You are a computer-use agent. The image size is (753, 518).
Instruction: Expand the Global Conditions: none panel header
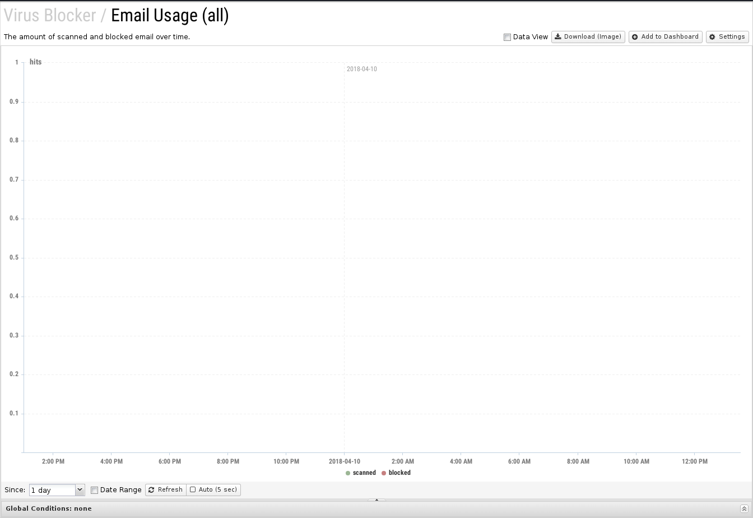[x=49, y=509]
